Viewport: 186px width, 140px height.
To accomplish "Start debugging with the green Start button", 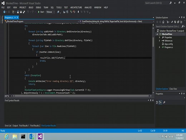I will click(41, 12).
